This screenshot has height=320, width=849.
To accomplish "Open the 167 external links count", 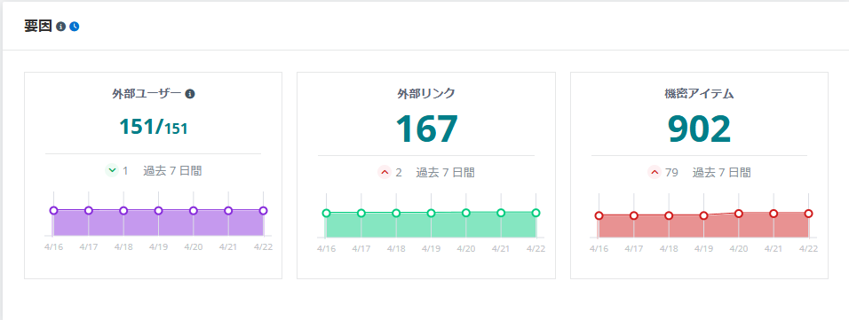I will (x=426, y=129).
